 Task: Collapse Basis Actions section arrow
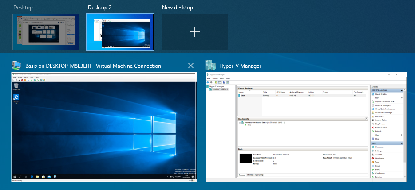pyautogui.click(x=402, y=143)
